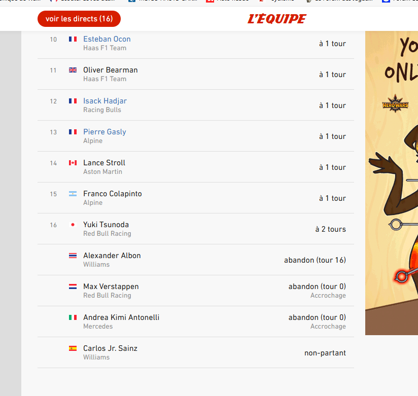418x396 pixels.
Task: Select the name Franco Colapinto
Action: pos(113,194)
